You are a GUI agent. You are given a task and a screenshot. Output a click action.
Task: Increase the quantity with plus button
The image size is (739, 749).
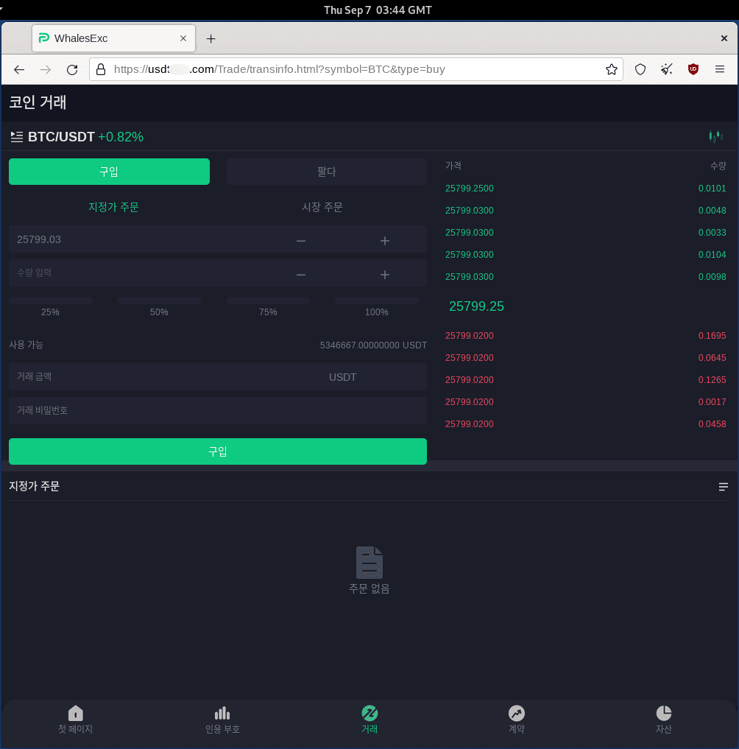tap(385, 275)
